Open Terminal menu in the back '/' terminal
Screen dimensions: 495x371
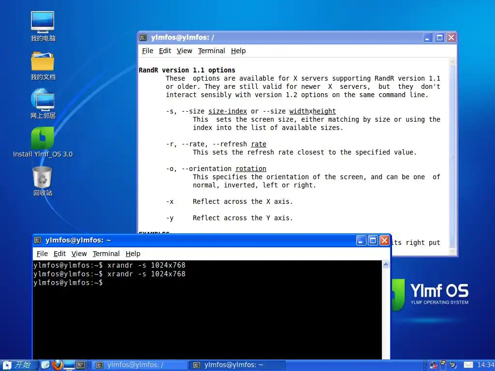pyautogui.click(x=212, y=51)
